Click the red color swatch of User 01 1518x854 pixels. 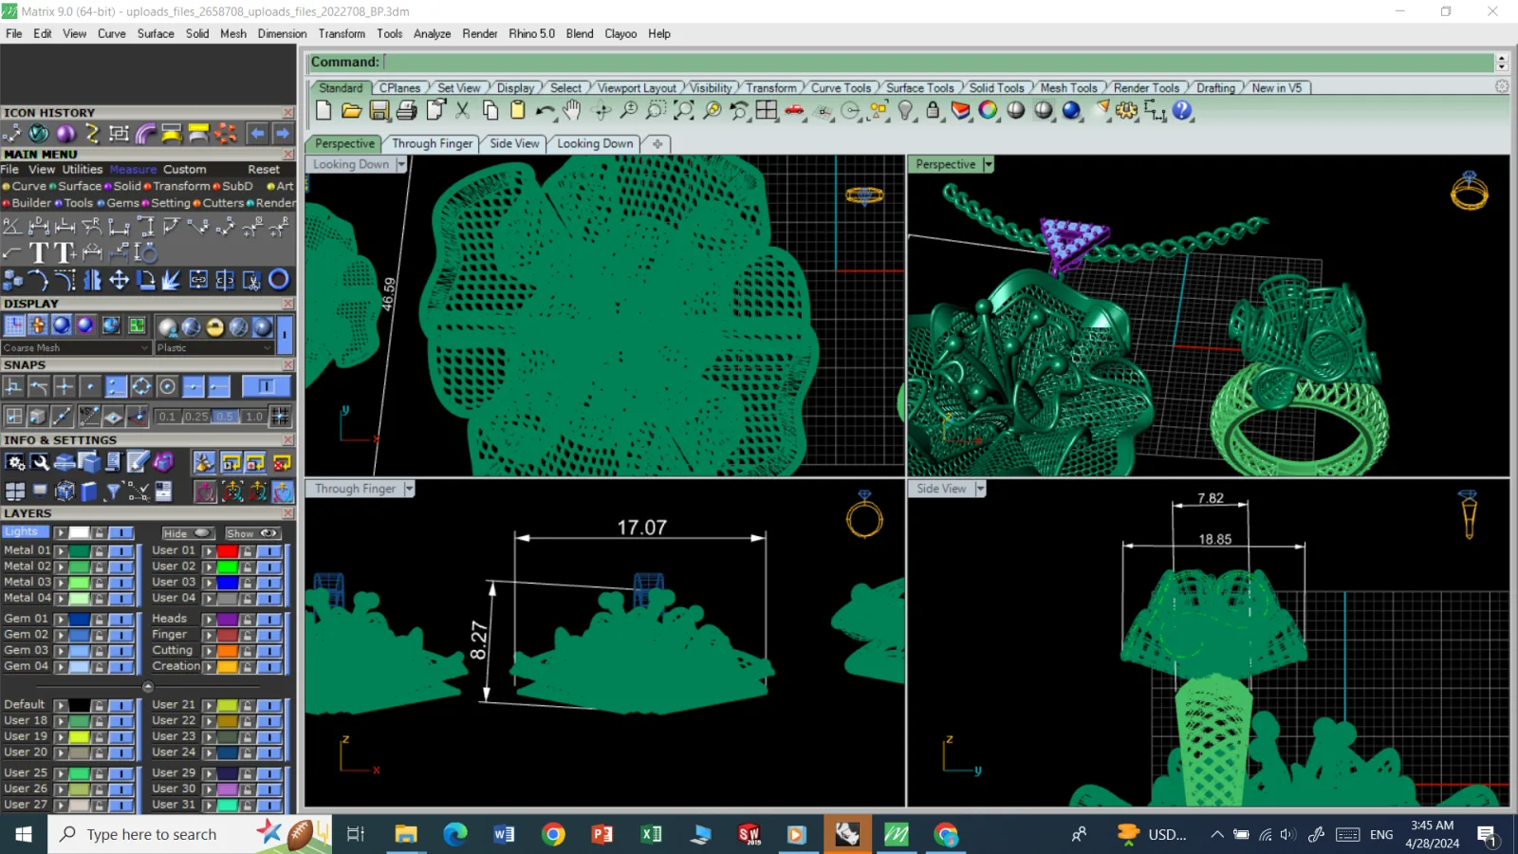[227, 550]
